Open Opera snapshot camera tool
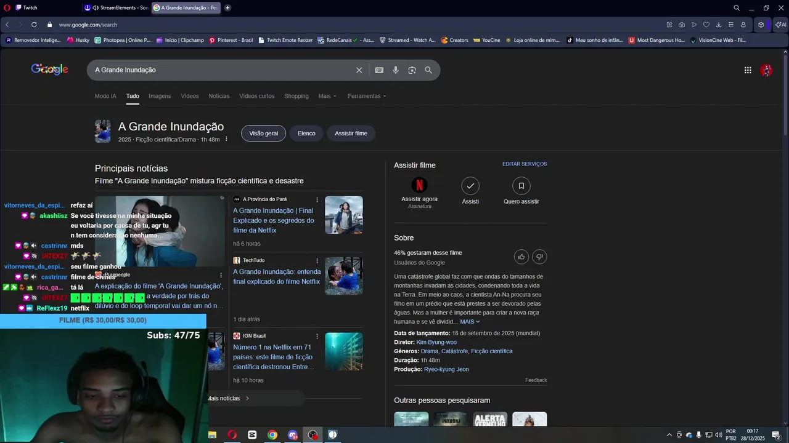 pyautogui.click(x=682, y=25)
